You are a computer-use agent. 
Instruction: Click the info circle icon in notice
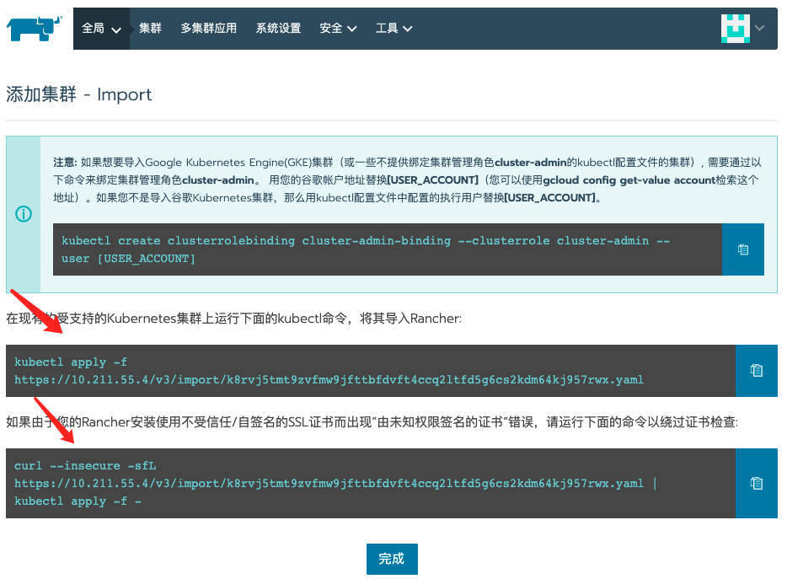pos(24,214)
